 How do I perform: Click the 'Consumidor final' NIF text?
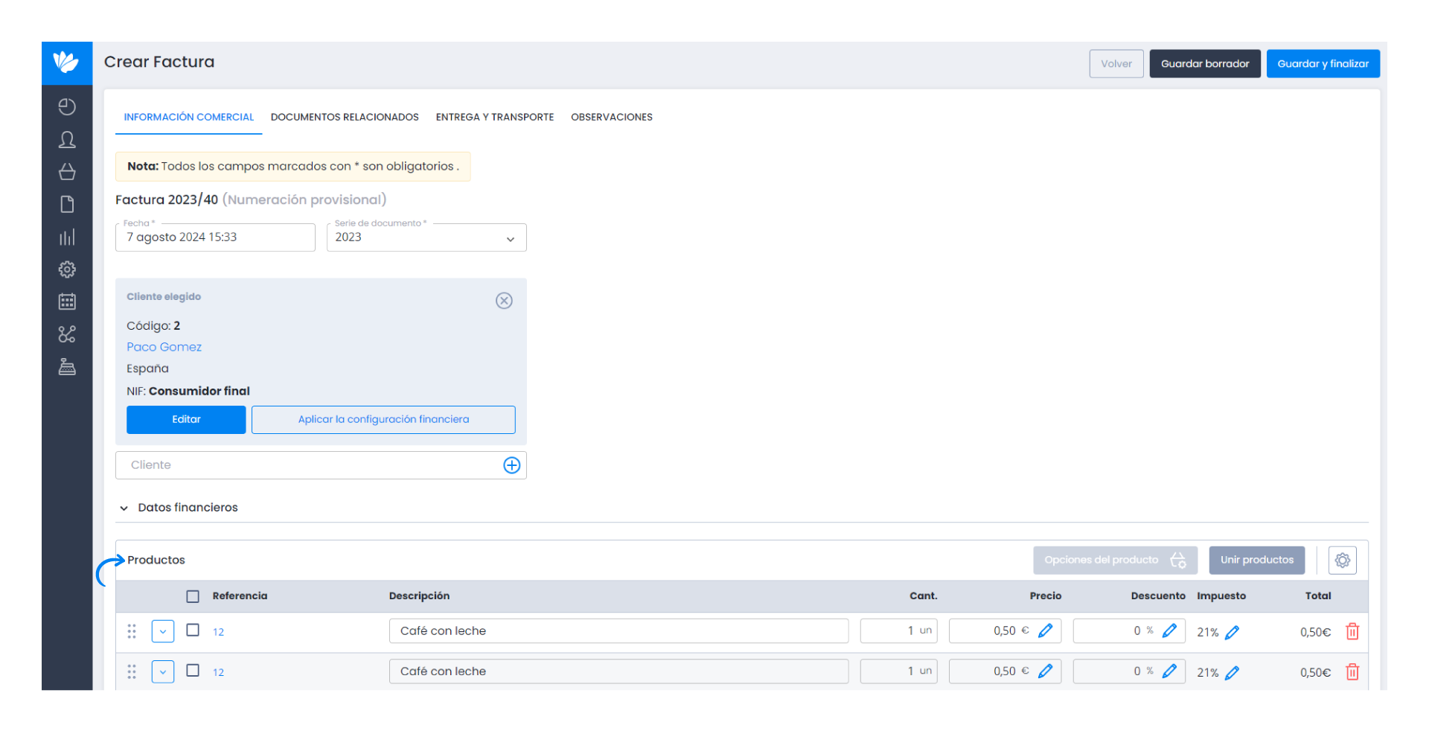199,392
